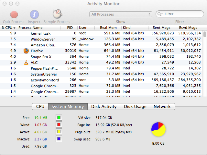Click the blue Inactive memory color swatch
The height and width of the screenshot is (155, 207).
(x=59, y=139)
